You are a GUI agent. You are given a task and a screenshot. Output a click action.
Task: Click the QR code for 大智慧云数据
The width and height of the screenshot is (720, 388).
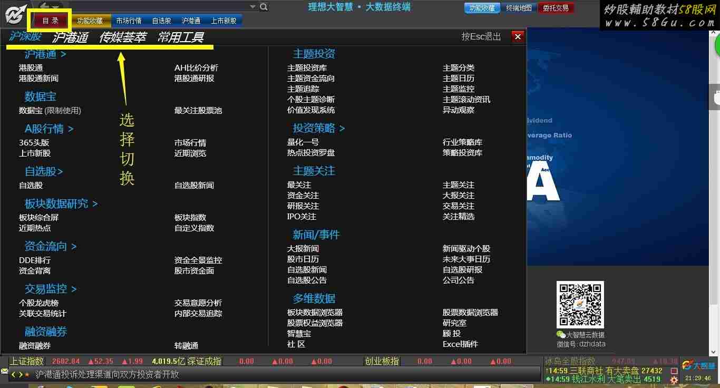(x=580, y=305)
